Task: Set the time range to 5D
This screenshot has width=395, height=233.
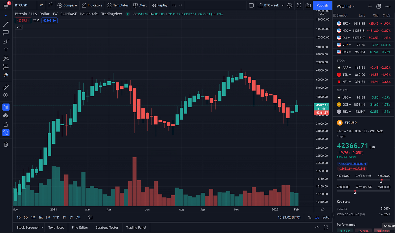Action: click(x=26, y=217)
